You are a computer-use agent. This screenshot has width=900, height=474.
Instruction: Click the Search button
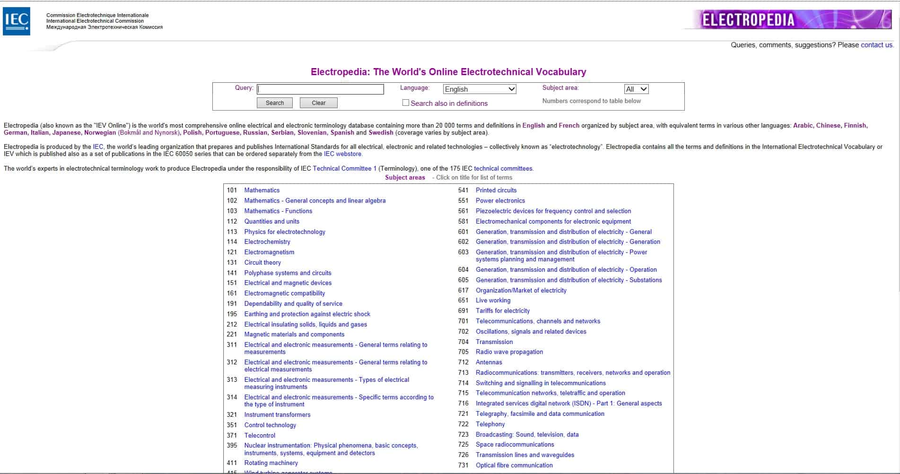pyautogui.click(x=275, y=103)
